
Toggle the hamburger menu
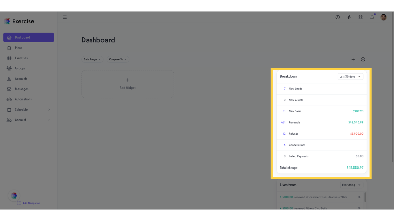(x=65, y=17)
